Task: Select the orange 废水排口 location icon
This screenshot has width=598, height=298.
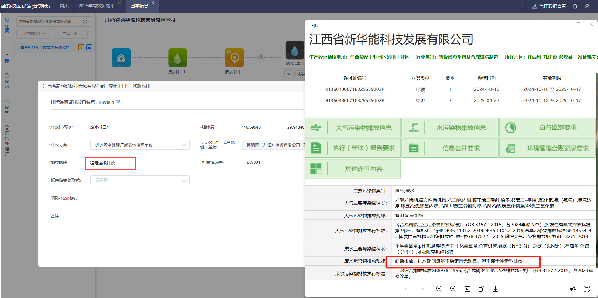Action: [234, 57]
